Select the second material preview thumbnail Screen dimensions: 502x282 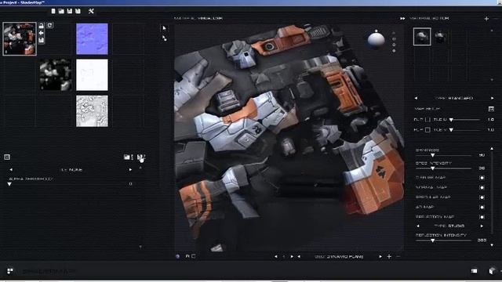441,37
